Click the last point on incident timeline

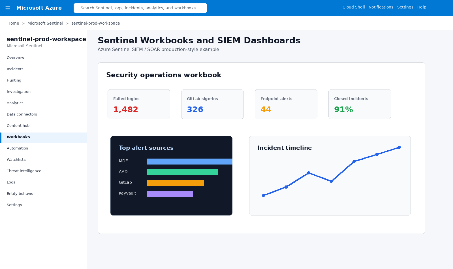click(399, 147)
